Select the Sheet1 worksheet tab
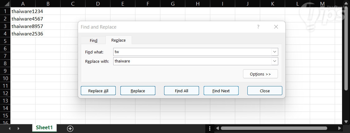Viewport: 350px width, 133px height. pos(44,128)
